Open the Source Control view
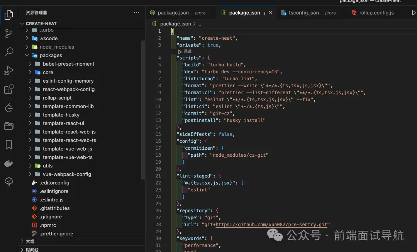Viewport: 417px width, 252px height. (8, 34)
